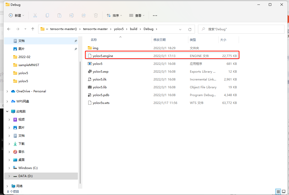The width and height of the screenshot is (289, 195).
Task: Click the Copy icon in toolbar
Action: 47,15
